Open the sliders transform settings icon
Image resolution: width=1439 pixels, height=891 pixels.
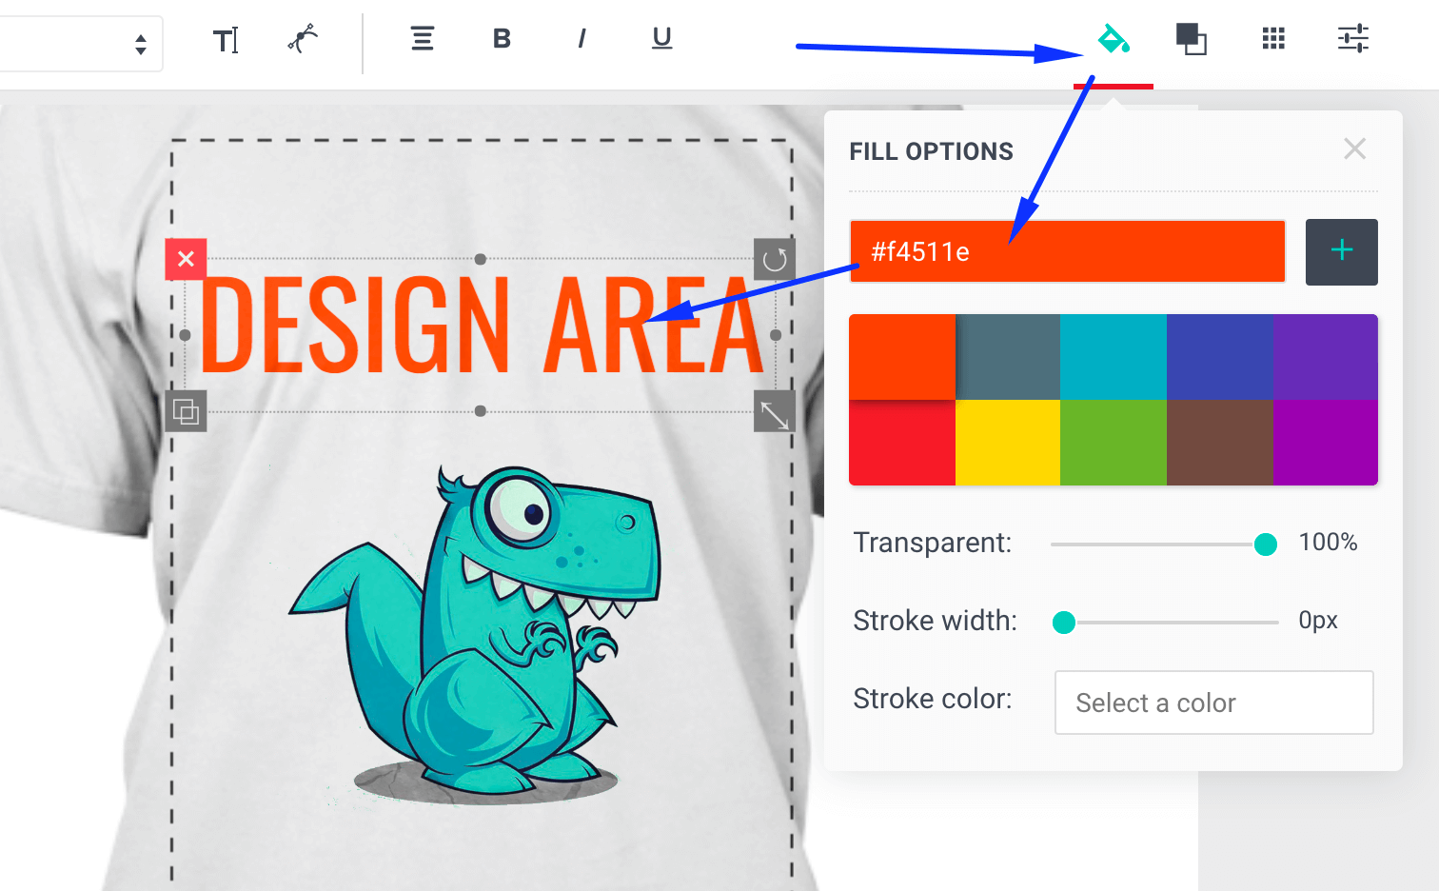tap(1352, 38)
